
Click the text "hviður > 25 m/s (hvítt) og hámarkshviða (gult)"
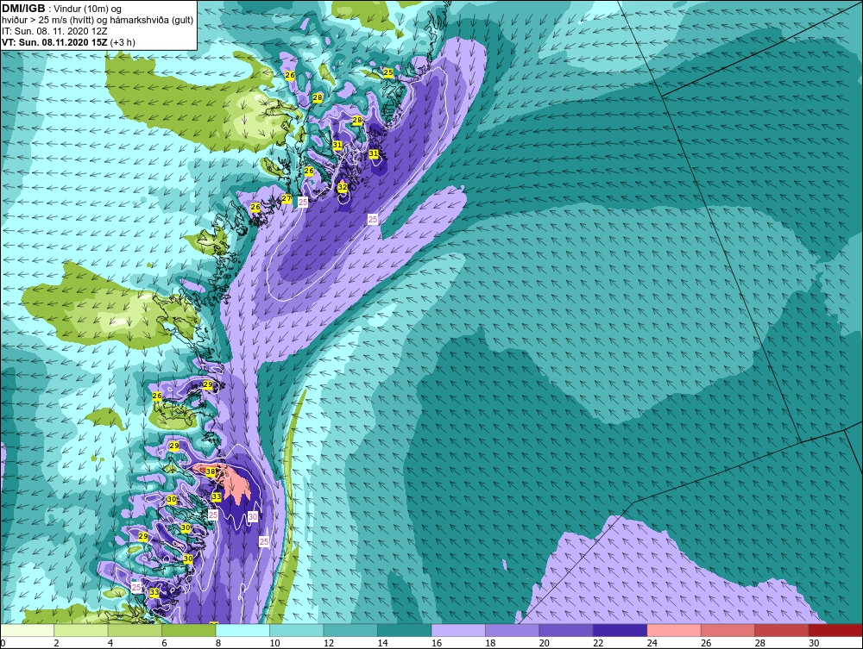click(x=98, y=21)
